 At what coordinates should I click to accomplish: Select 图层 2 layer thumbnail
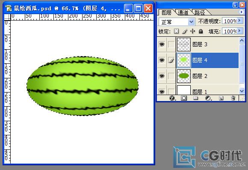183,76
